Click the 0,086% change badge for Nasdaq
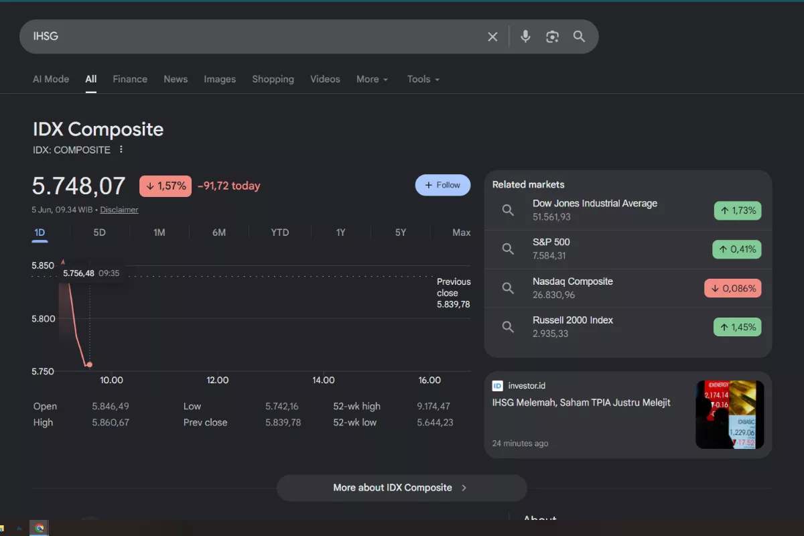 tap(733, 288)
